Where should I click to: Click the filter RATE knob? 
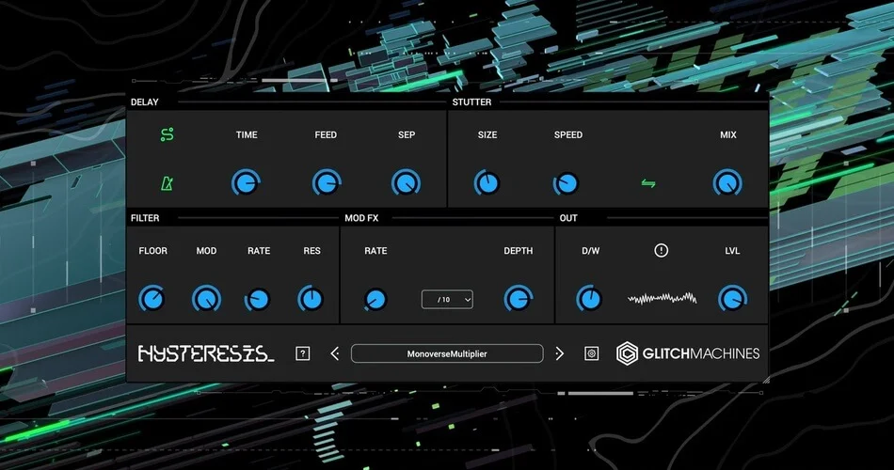tap(258, 299)
